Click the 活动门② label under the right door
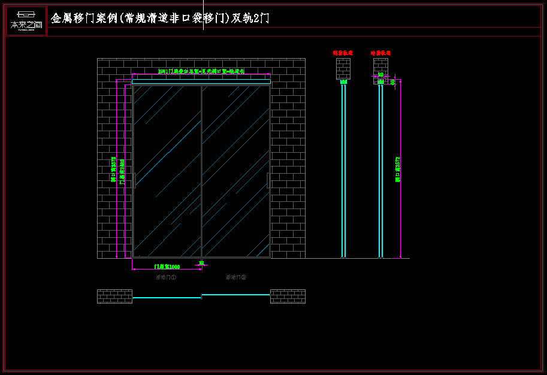The height and width of the screenshot is (375, 547). tap(236, 277)
